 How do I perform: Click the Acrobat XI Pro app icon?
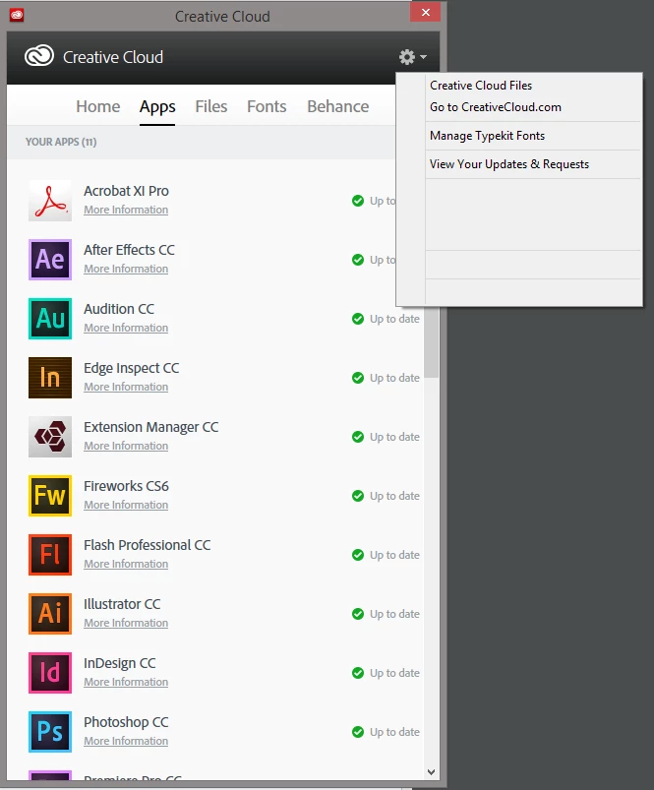pyautogui.click(x=50, y=201)
